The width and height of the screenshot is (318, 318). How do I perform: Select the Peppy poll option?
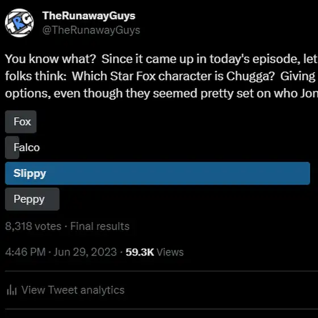(32, 199)
